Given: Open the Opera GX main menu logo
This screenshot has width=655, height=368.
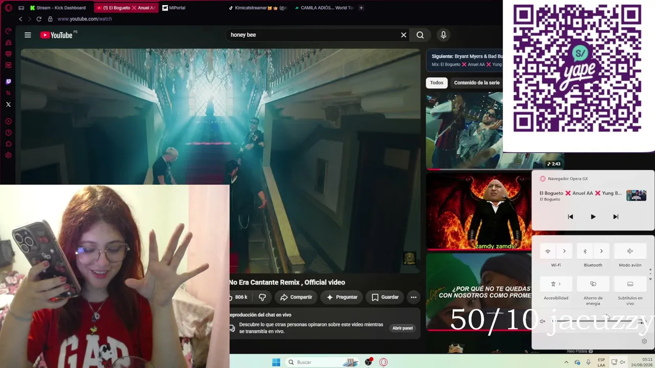Looking at the screenshot, I should (8, 8).
